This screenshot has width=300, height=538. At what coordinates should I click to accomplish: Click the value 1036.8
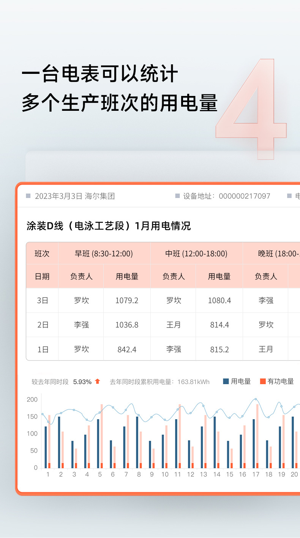(x=127, y=325)
